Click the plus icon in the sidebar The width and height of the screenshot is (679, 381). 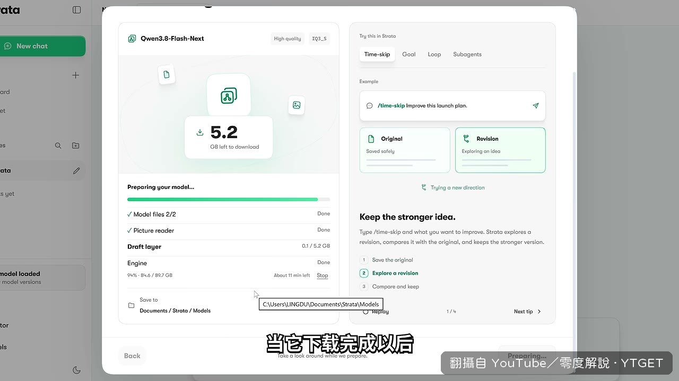tap(76, 75)
